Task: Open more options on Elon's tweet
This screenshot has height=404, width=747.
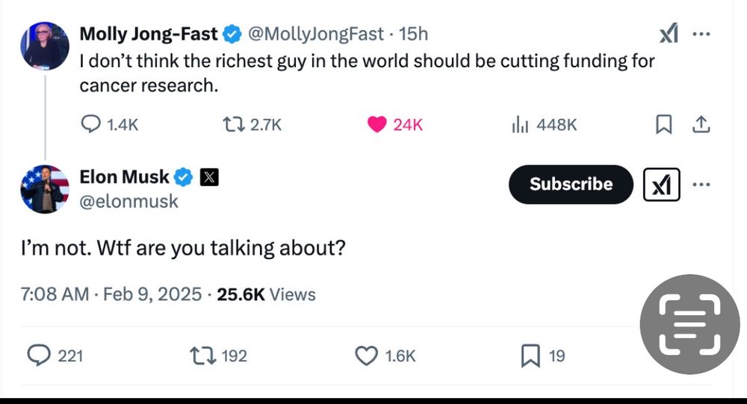Action: pyautogui.click(x=701, y=184)
